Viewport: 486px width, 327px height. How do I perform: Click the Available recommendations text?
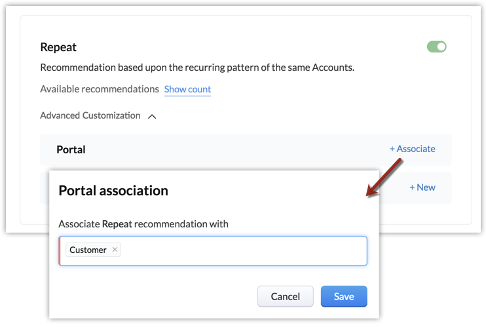(x=100, y=89)
